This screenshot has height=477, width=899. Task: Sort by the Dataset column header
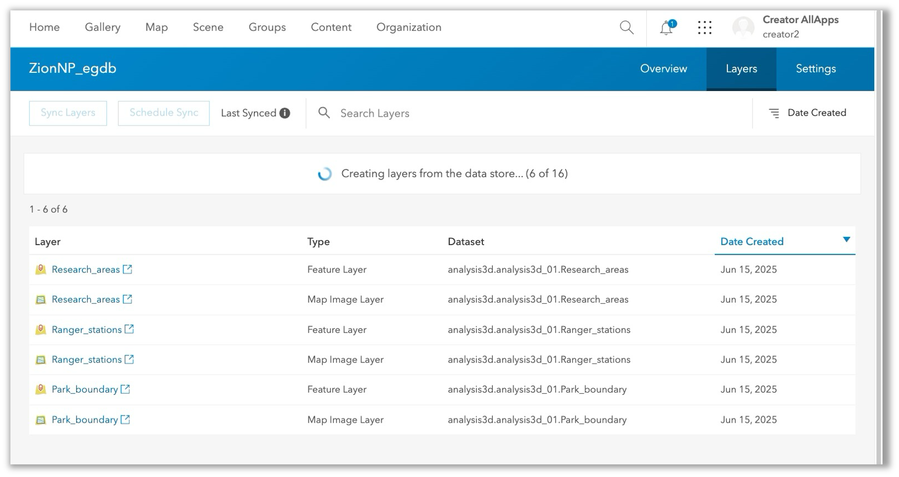click(466, 242)
